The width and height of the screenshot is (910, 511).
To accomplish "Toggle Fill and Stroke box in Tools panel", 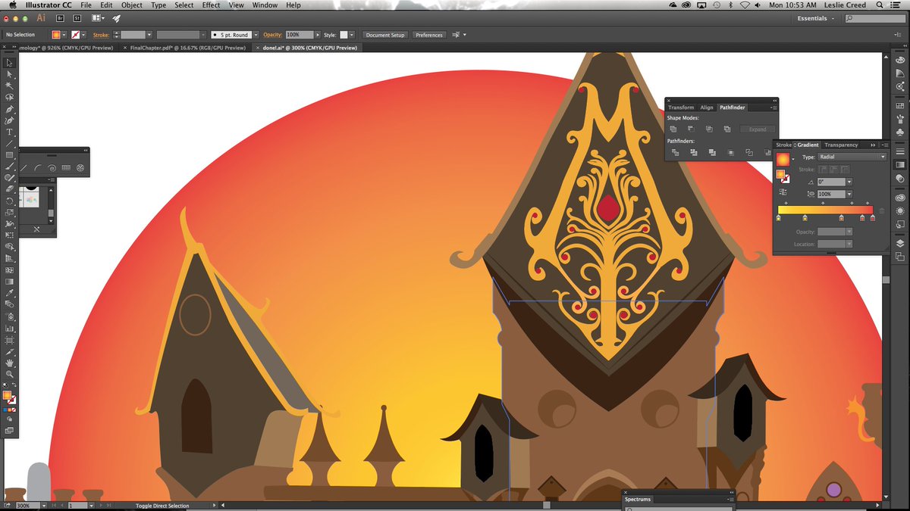I will point(10,398).
